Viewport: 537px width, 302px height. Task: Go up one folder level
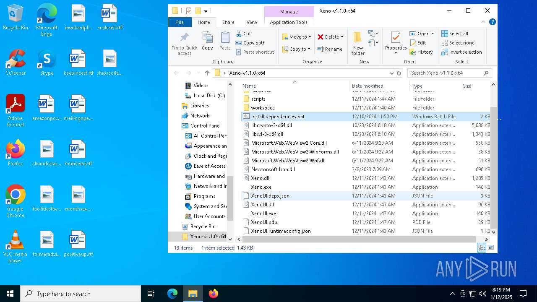tap(207, 73)
